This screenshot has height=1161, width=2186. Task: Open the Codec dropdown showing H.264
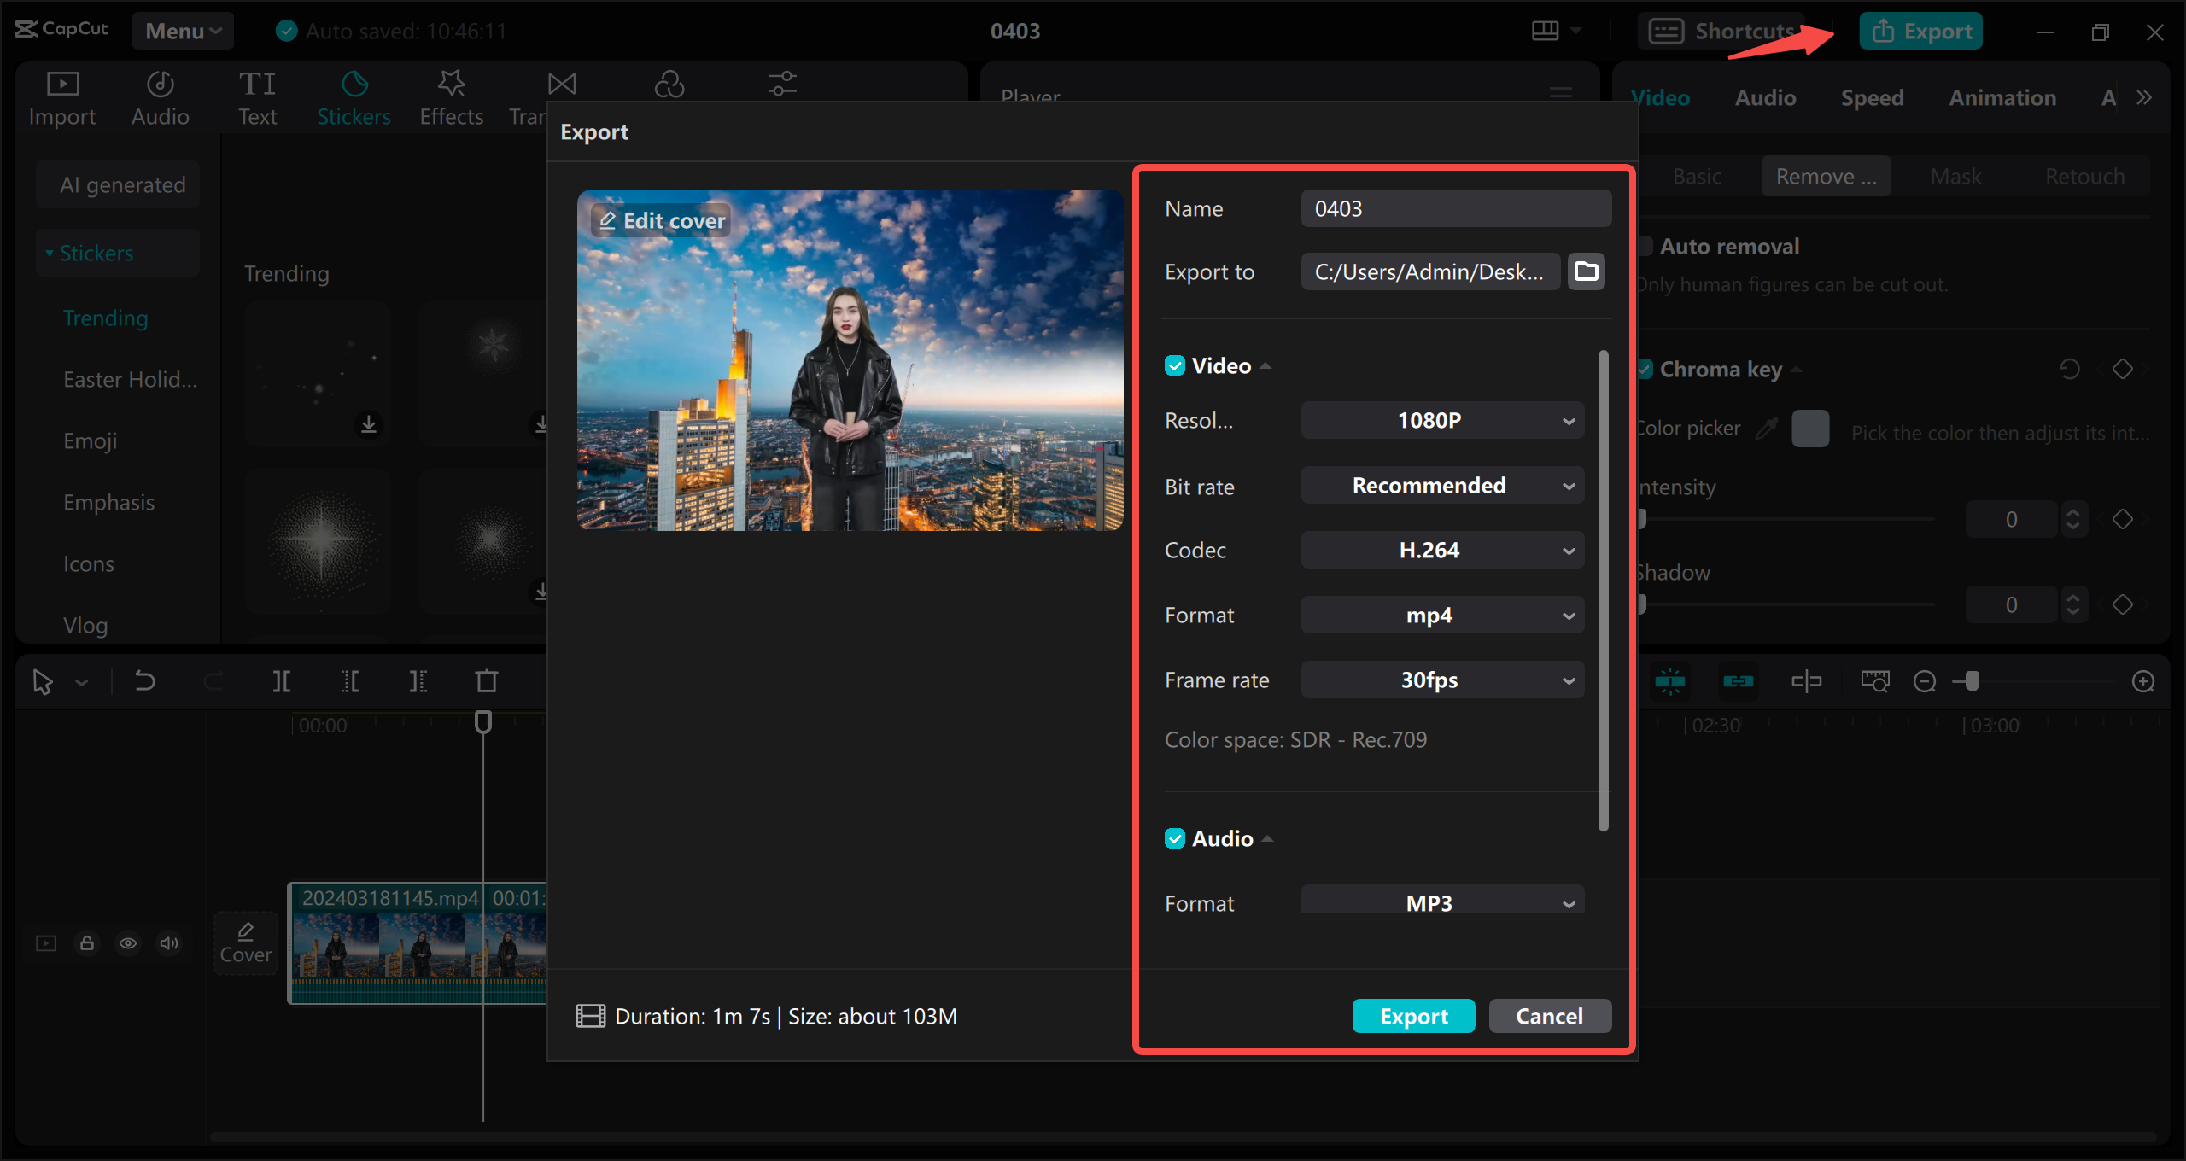(x=1441, y=550)
